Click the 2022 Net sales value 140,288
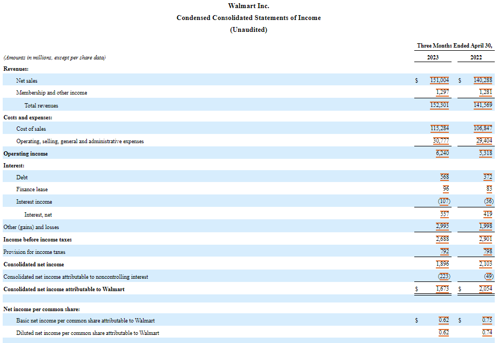The width and height of the screenshot is (498, 343). point(483,80)
